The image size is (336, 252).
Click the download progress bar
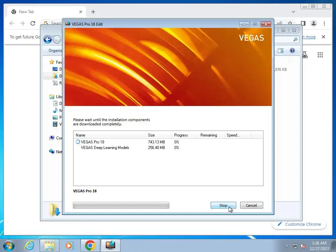(x=121, y=205)
